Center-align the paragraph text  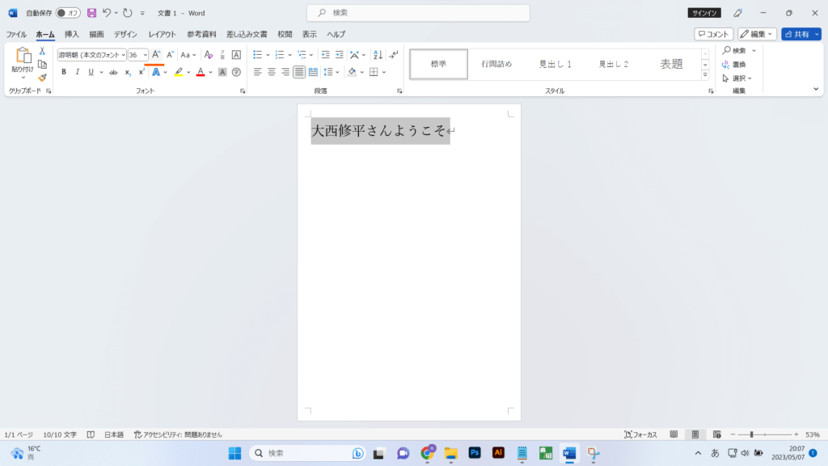(272, 72)
